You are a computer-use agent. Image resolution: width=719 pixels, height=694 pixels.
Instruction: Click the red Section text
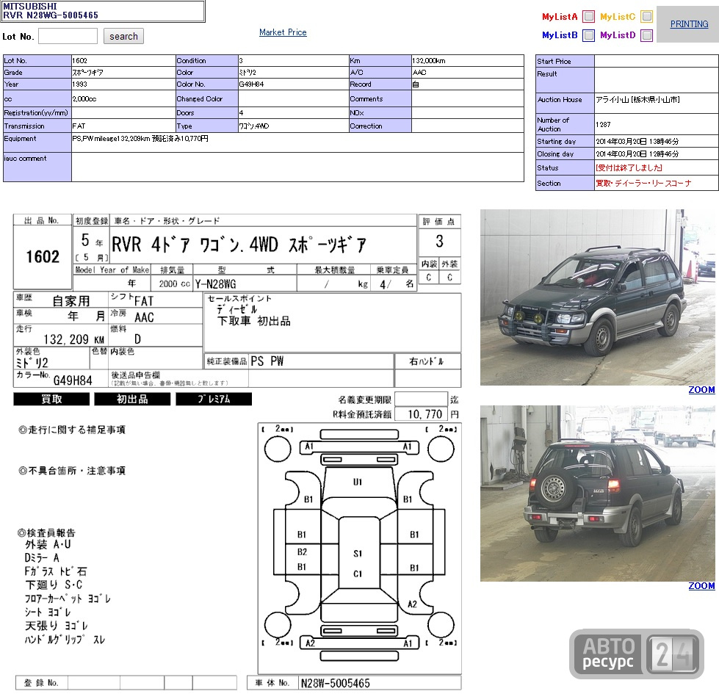(x=643, y=184)
